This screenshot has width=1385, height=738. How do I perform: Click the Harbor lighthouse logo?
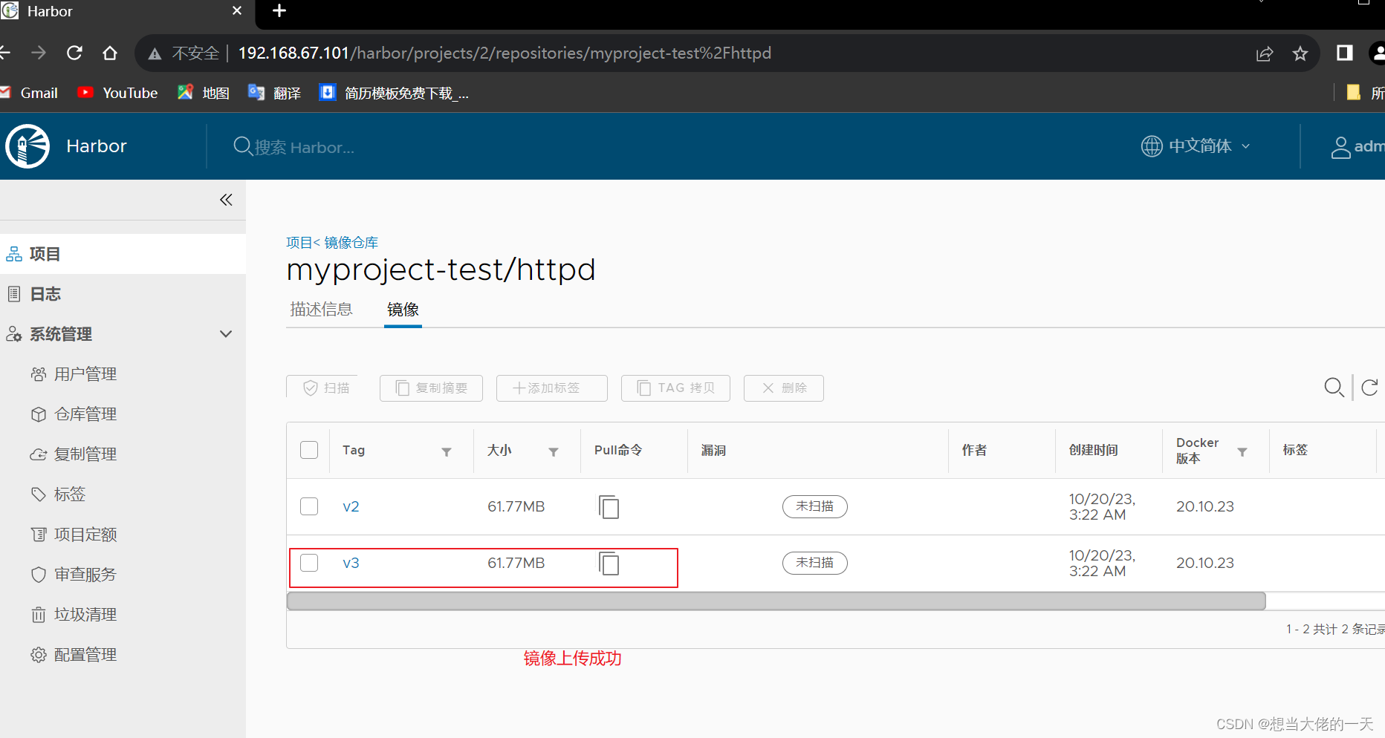pyautogui.click(x=27, y=146)
